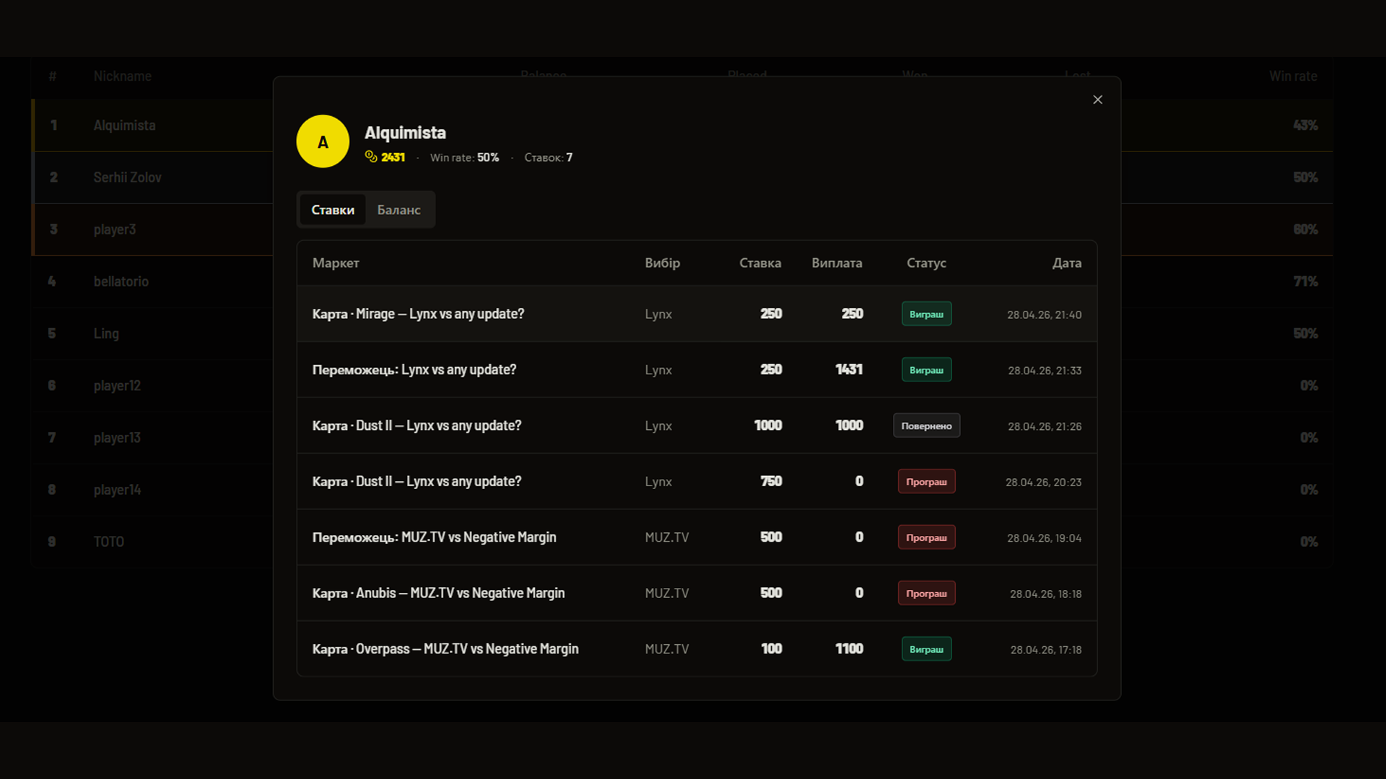Click the MUZ.TV pick on the Overpass row

pos(667,649)
